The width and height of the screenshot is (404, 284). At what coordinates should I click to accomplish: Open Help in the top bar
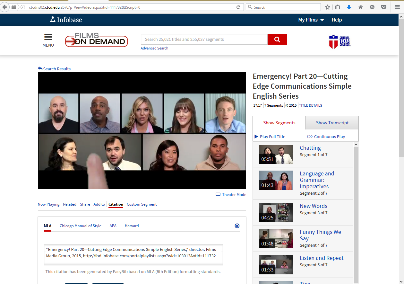pyautogui.click(x=337, y=20)
